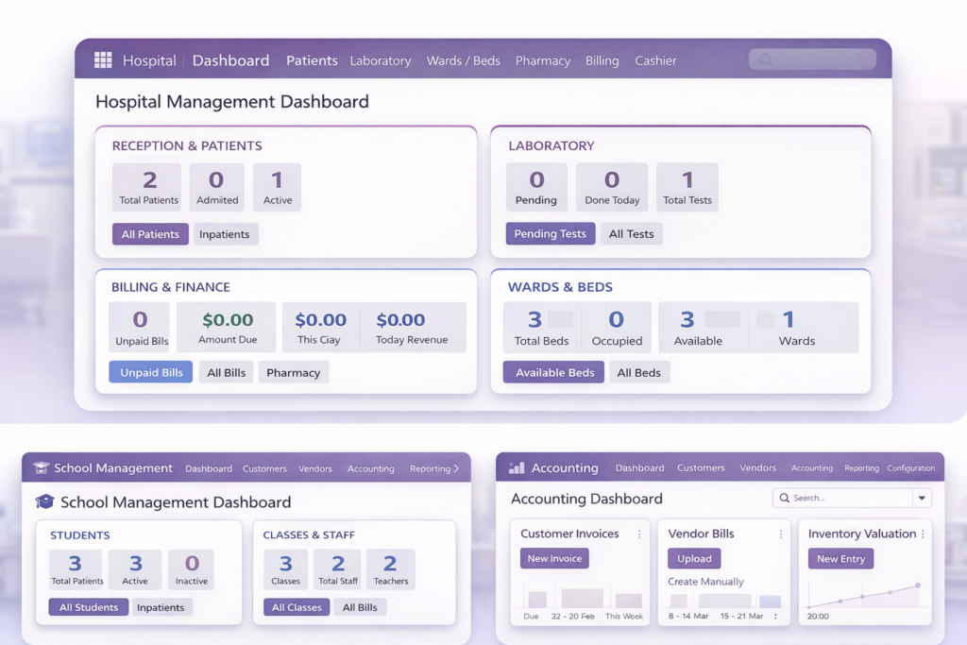Image resolution: width=967 pixels, height=645 pixels.
Task: Click New Invoice under Customer Invoices
Action: pos(554,559)
